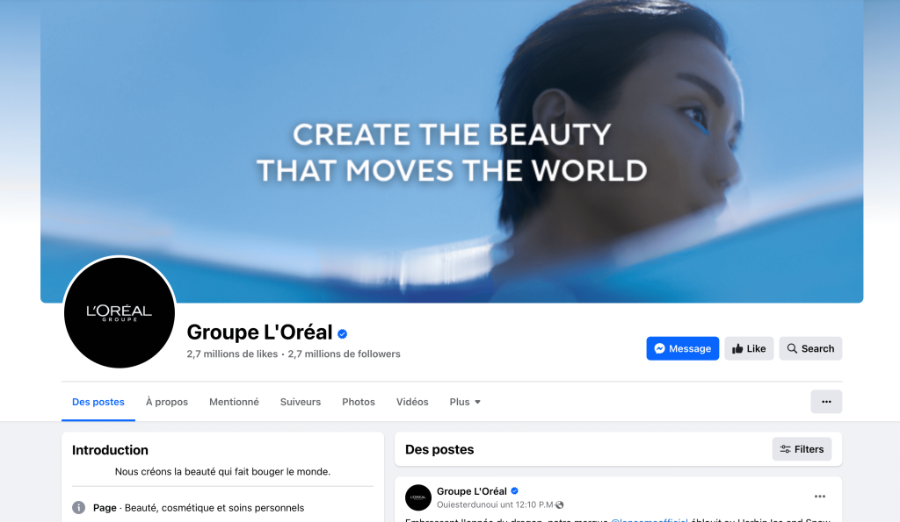Click the 2,7 millions de likes link

232,354
